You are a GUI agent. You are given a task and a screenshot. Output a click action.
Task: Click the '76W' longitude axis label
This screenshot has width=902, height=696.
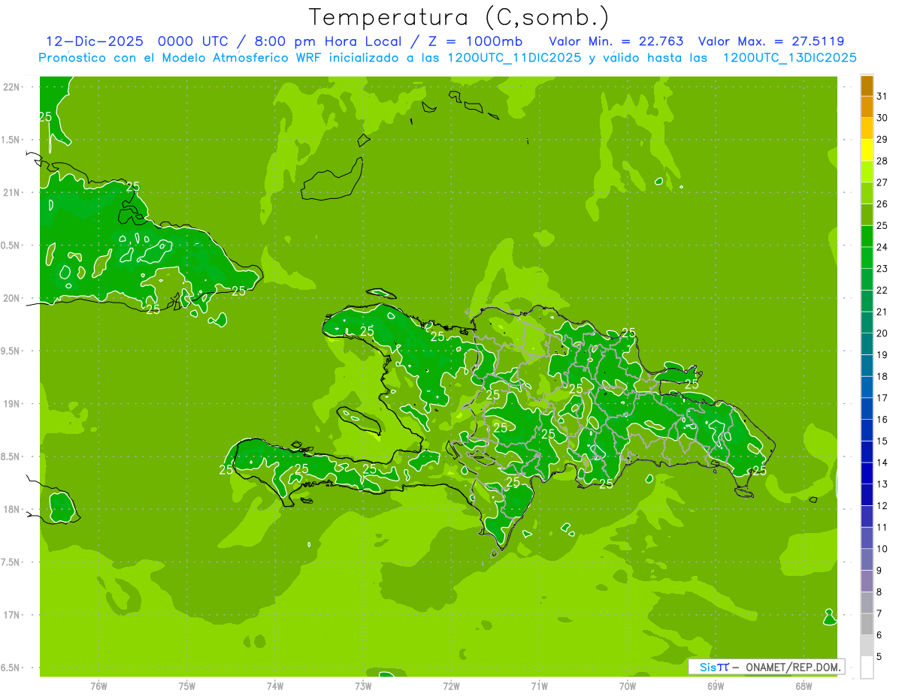(x=98, y=685)
